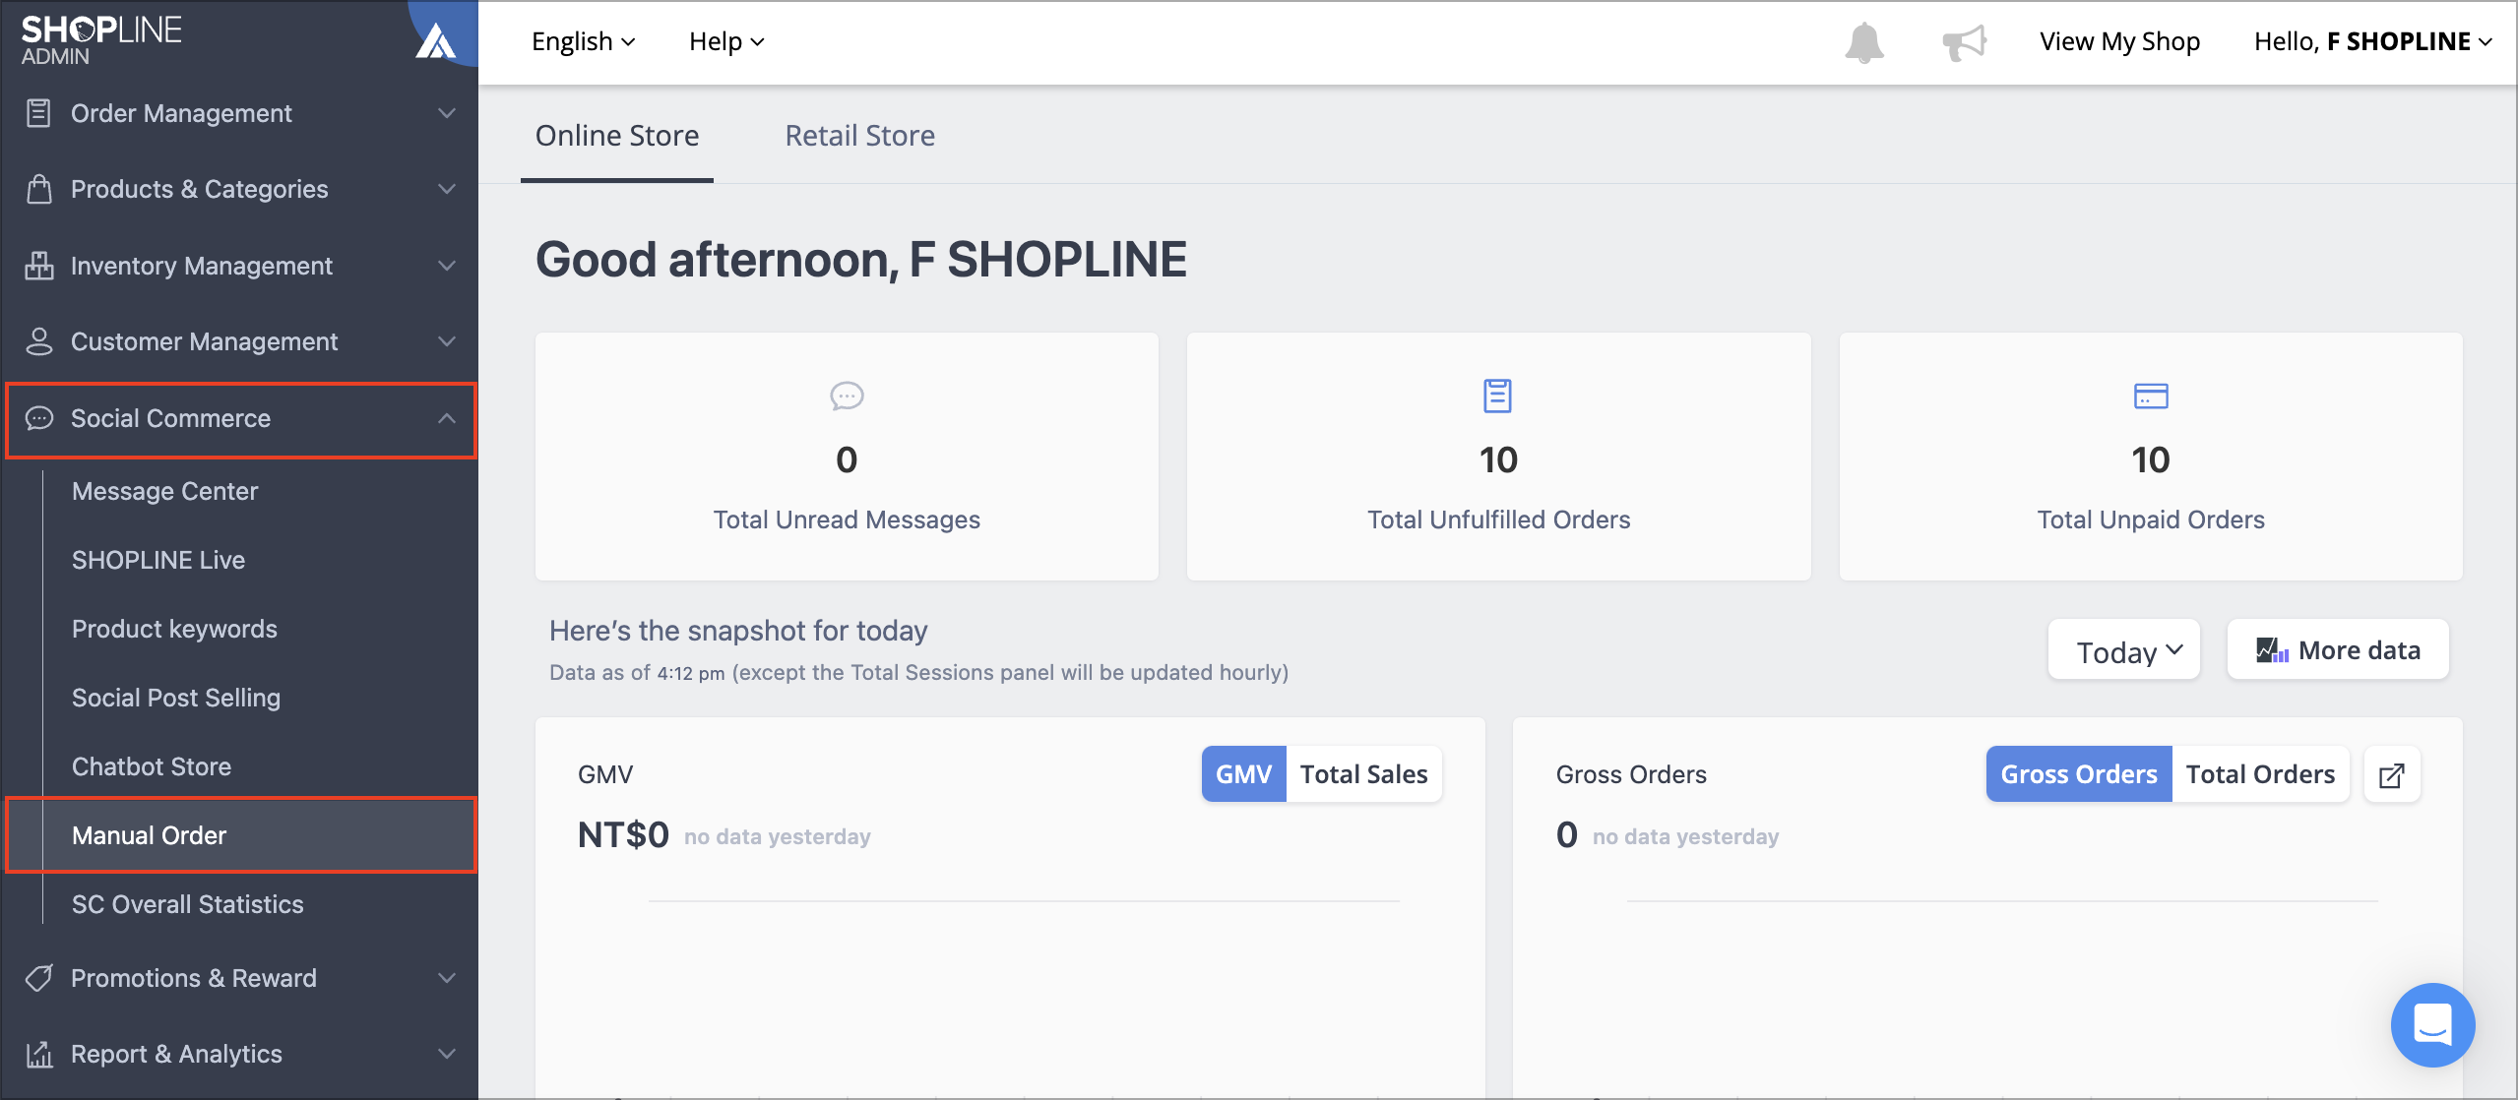The height and width of the screenshot is (1100, 2518).
Task: Click the Inventory Management boxes icon
Action: [38, 266]
